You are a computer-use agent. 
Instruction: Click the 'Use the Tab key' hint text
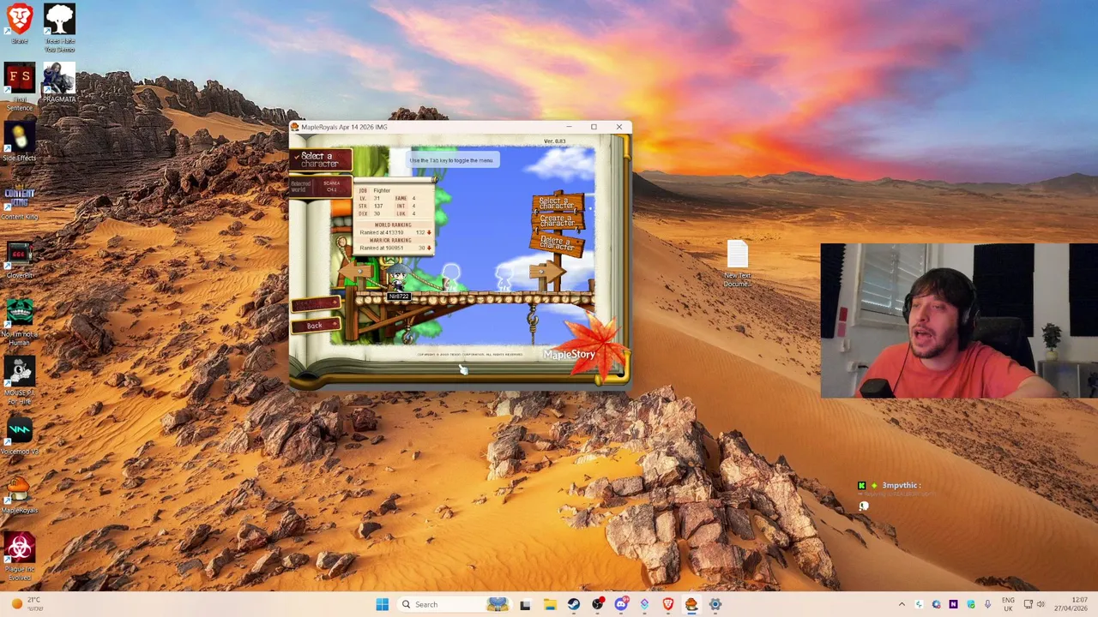451,160
